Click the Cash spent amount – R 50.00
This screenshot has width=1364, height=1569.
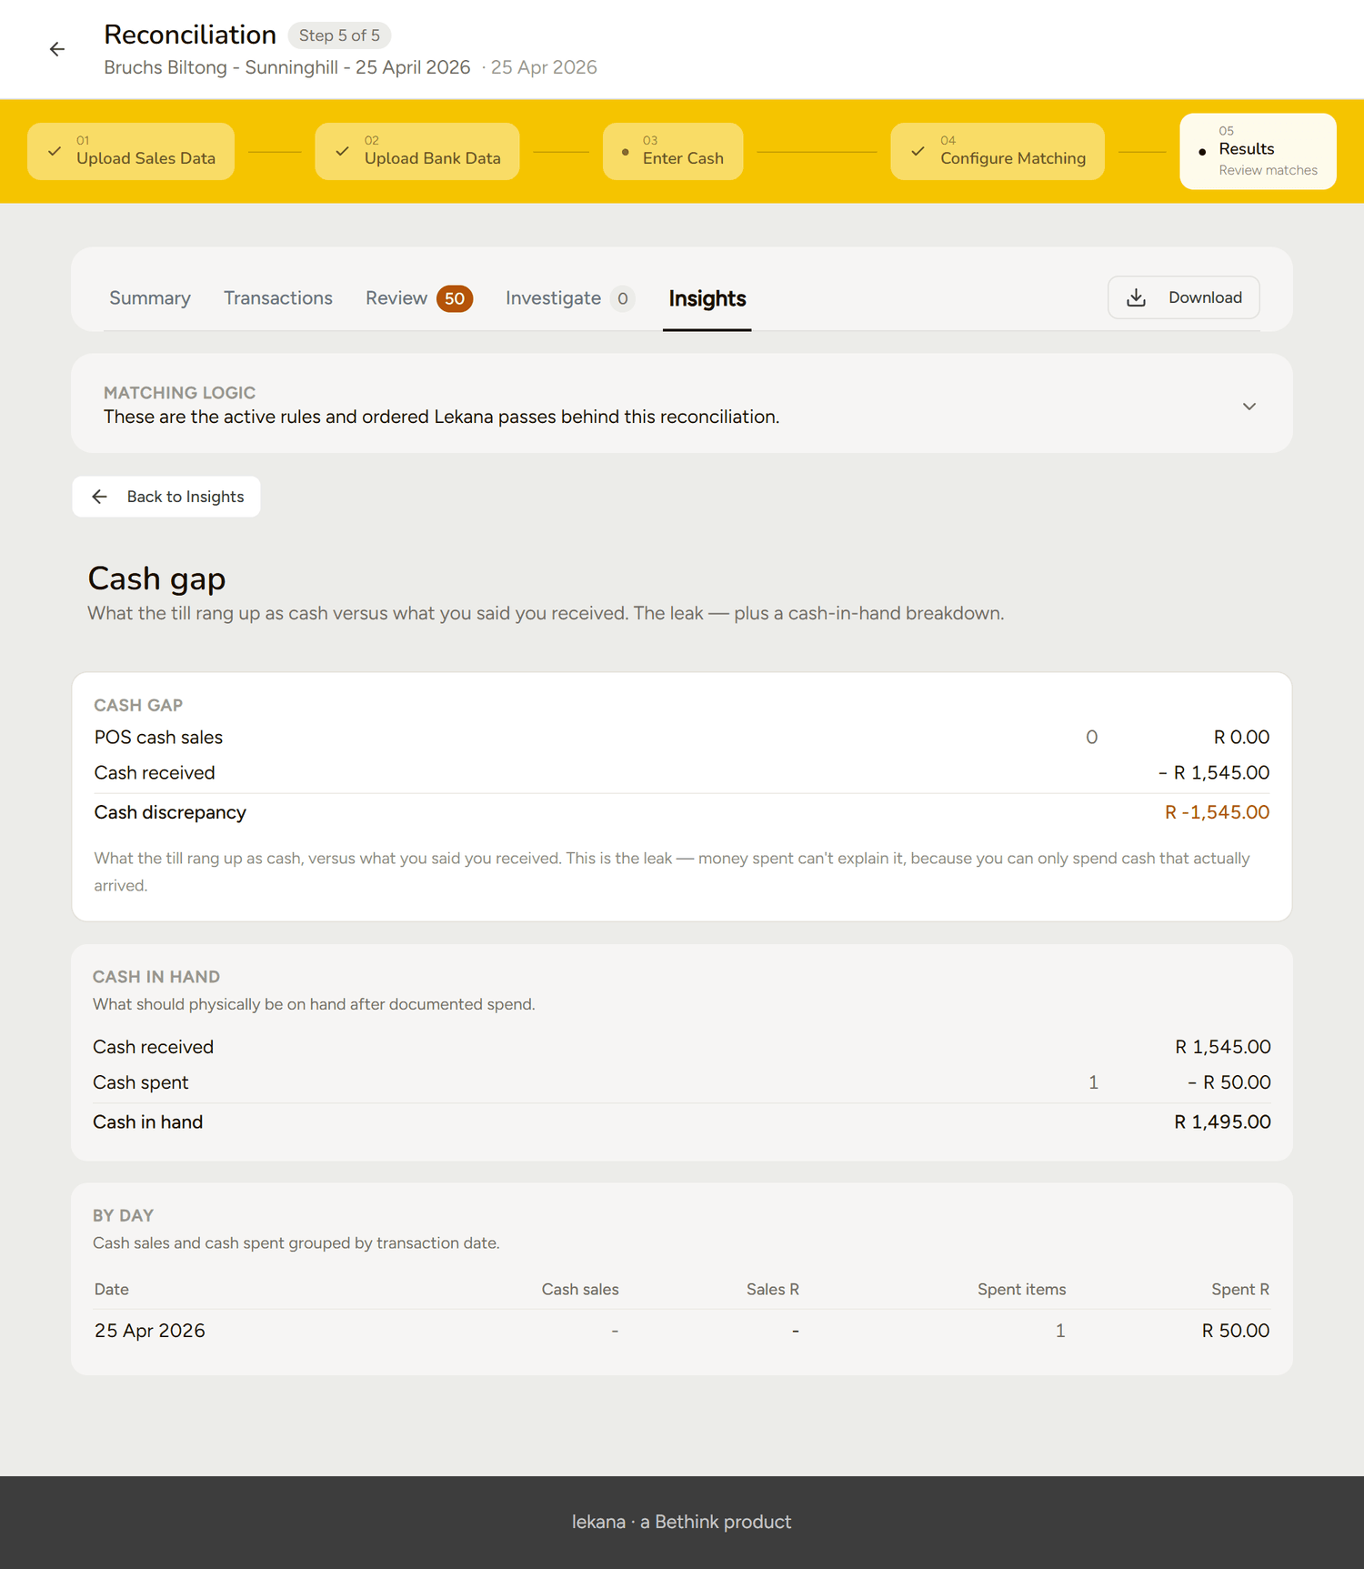pos(1229,1082)
